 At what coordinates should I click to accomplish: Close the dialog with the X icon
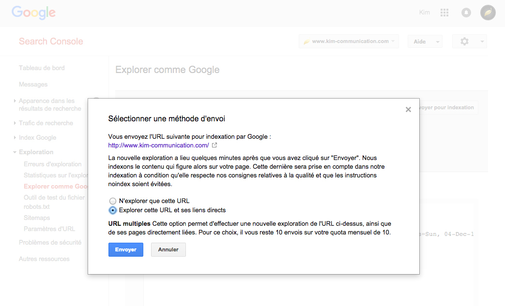(408, 110)
